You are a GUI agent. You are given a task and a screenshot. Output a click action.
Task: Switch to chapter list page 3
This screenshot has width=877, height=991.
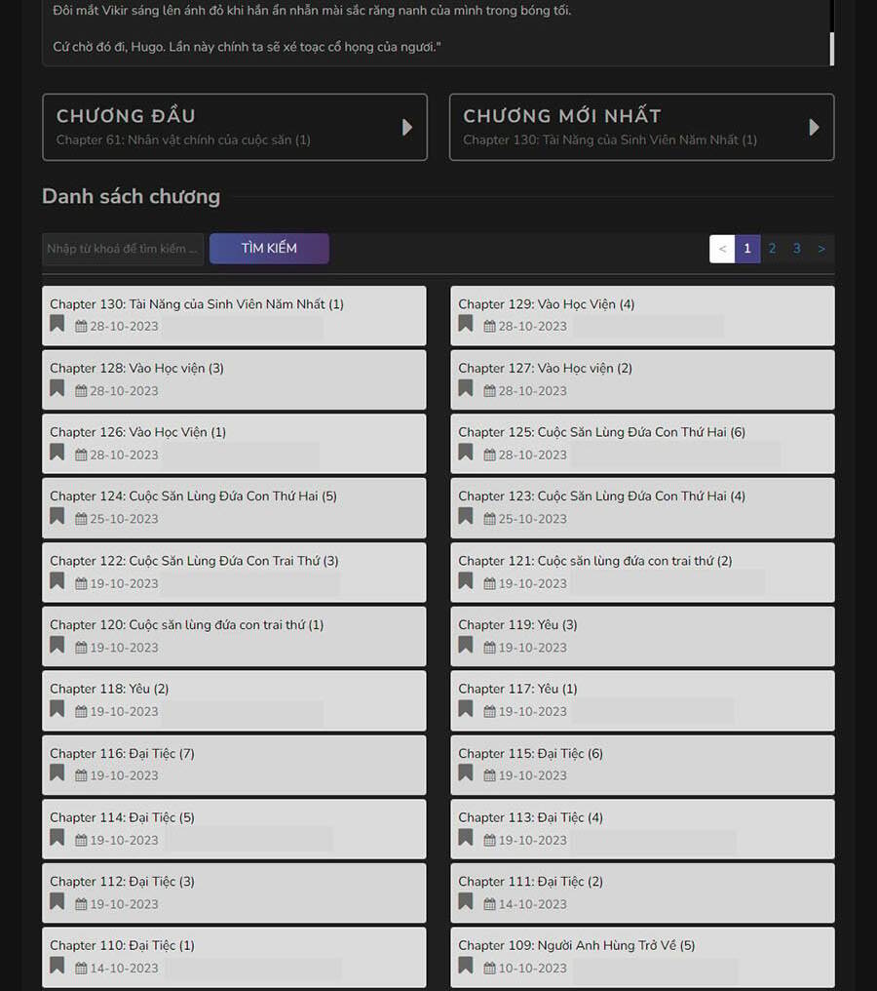(x=796, y=249)
